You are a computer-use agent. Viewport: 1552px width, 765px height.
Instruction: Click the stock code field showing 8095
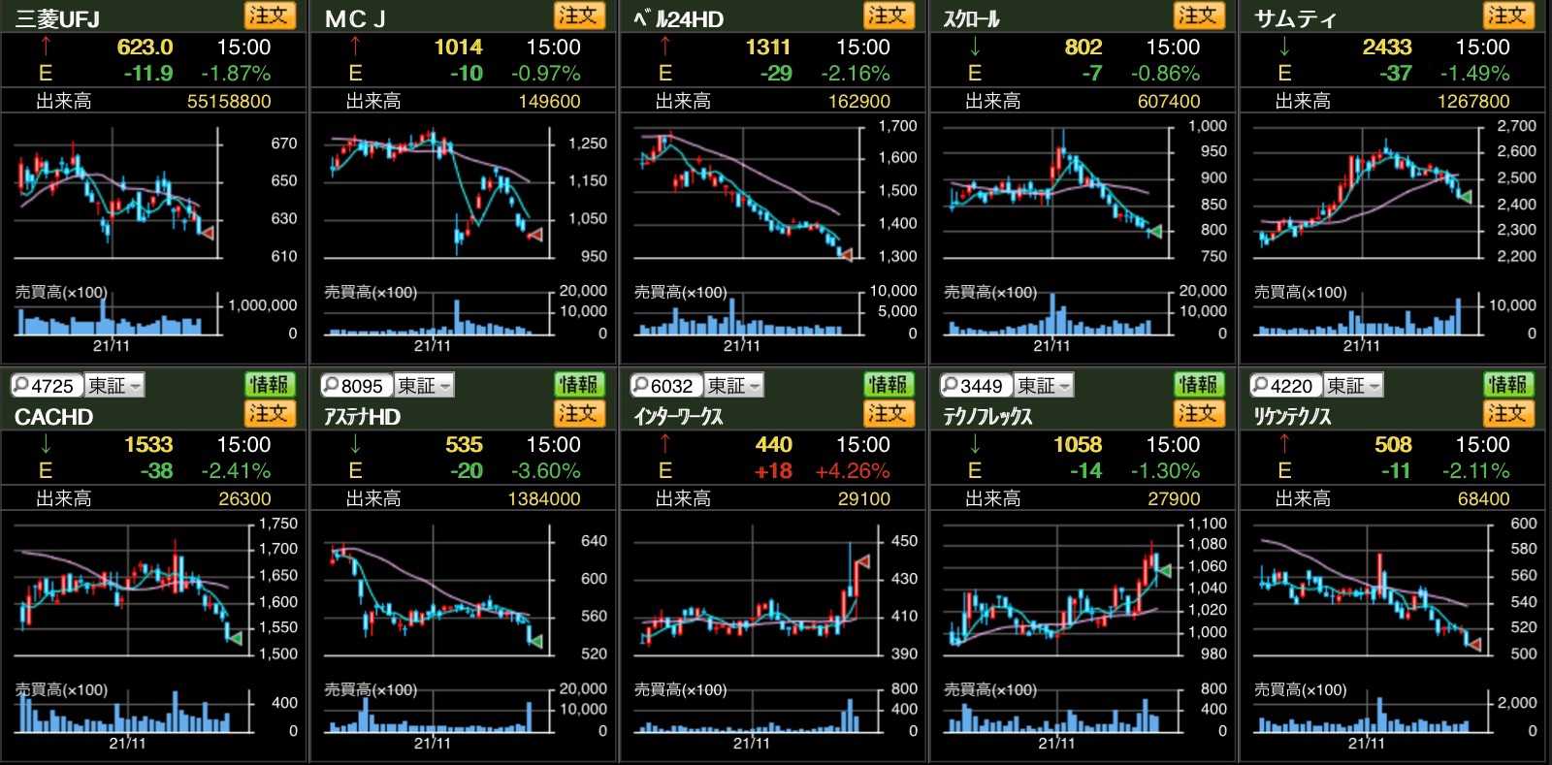[x=357, y=386]
